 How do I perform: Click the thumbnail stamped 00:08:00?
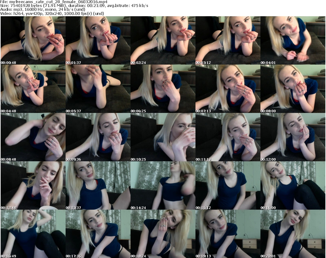293,89
